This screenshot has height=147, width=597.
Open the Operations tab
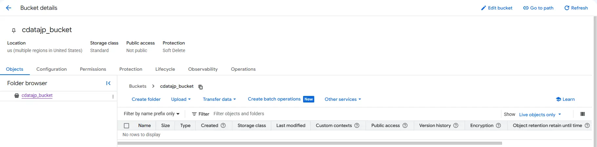243,69
